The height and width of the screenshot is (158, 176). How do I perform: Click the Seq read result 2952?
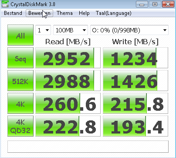click(x=68, y=58)
